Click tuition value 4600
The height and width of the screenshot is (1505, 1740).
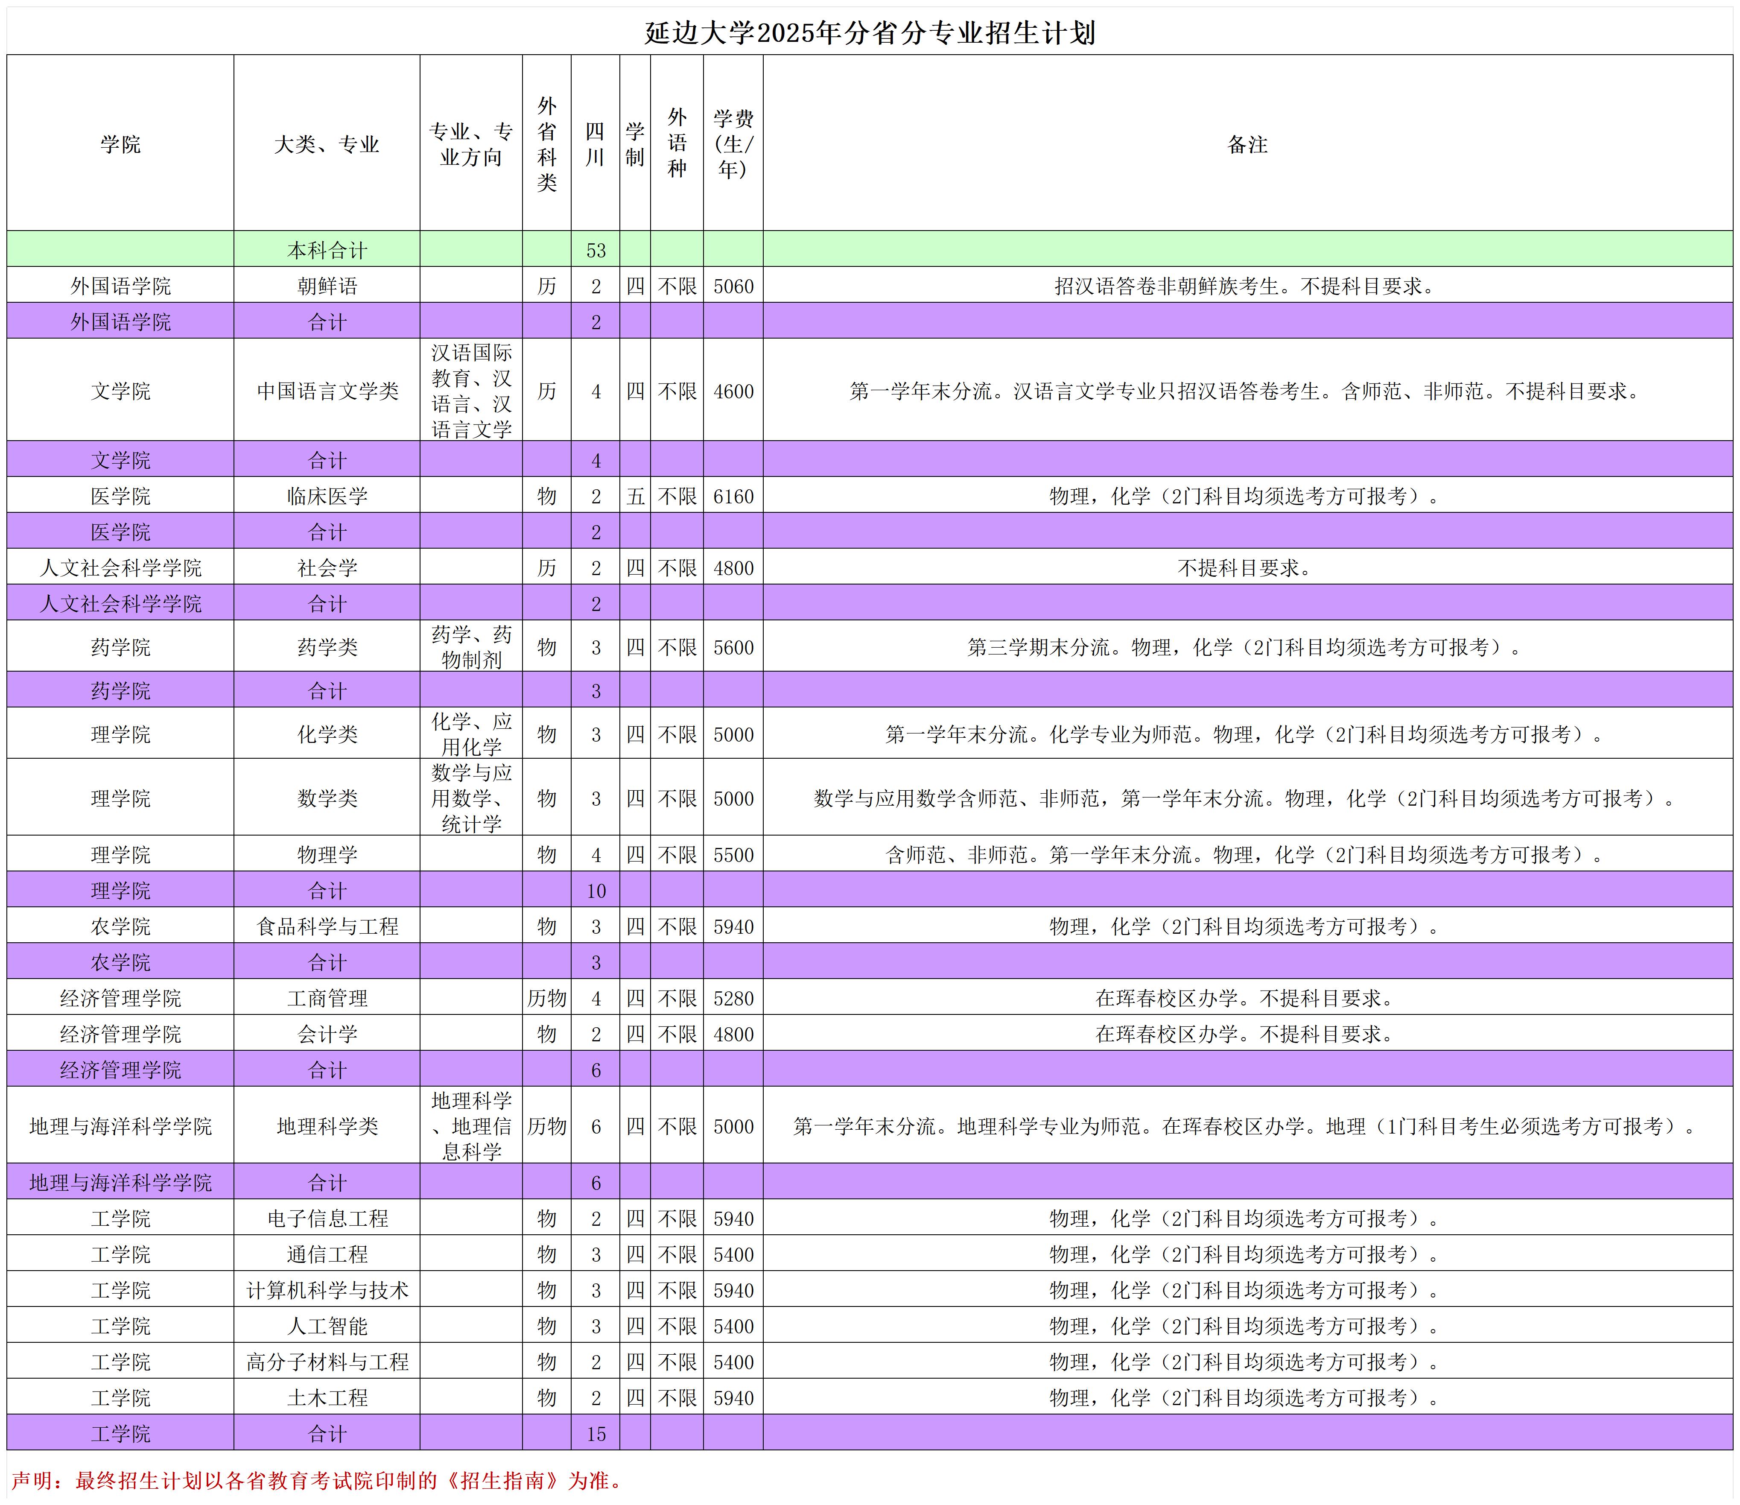(x=733, y=392)
